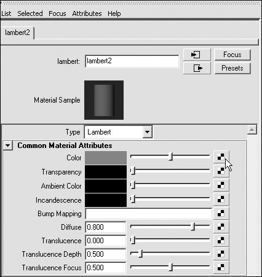This screenshot has width=262, height=277.
Task: Click the Presets button
Action: (232, 68)
